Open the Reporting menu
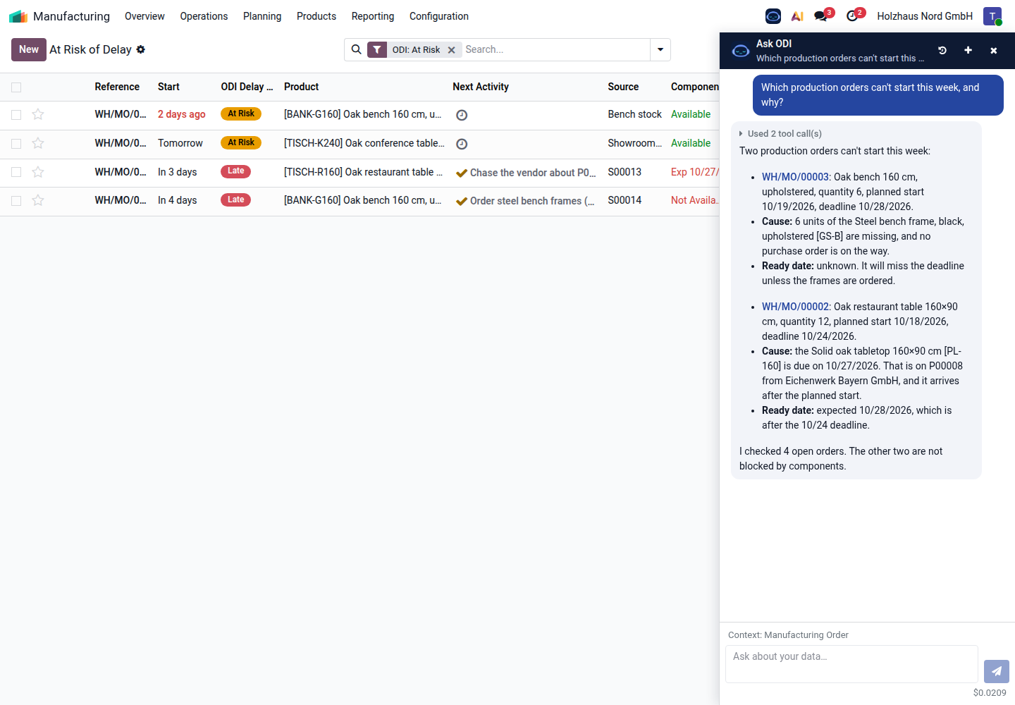This screenshot has height=705, width=1015. click(373, 16)
